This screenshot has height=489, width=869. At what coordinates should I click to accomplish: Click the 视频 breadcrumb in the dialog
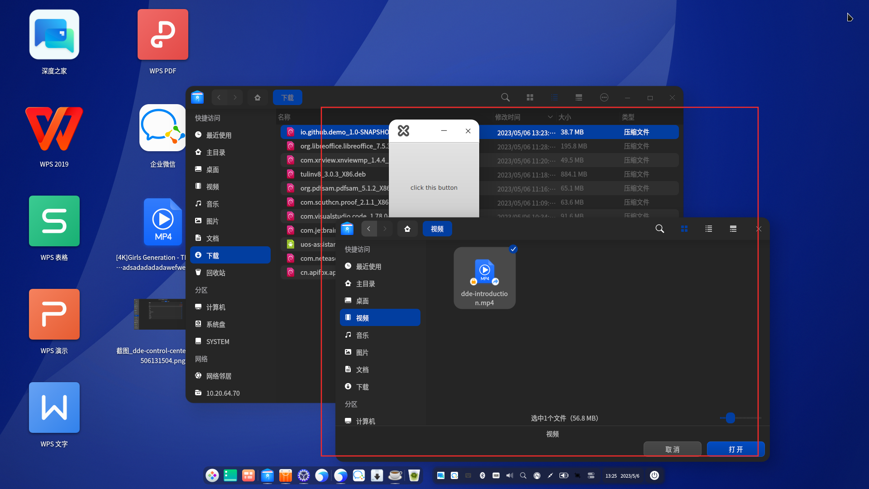pyautogui.click(x=437, y=229)
